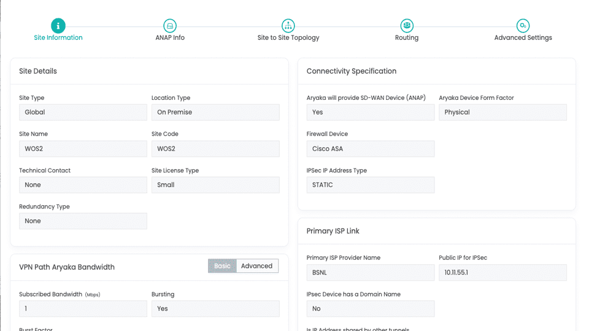Click the Aryaka Device Form Factor label
The image size is (589, 331).
476,97
